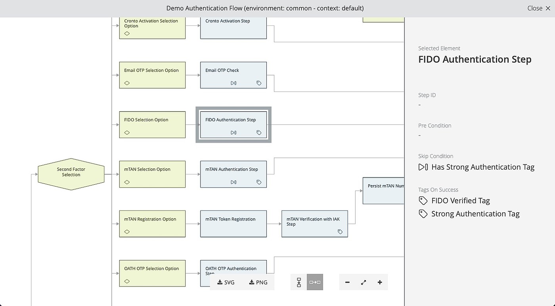
Task: Select the mTAN Registration Option node
Action: pos(152,224)
